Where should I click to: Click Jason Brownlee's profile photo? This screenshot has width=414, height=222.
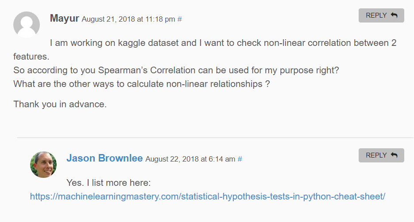point(43,165)
